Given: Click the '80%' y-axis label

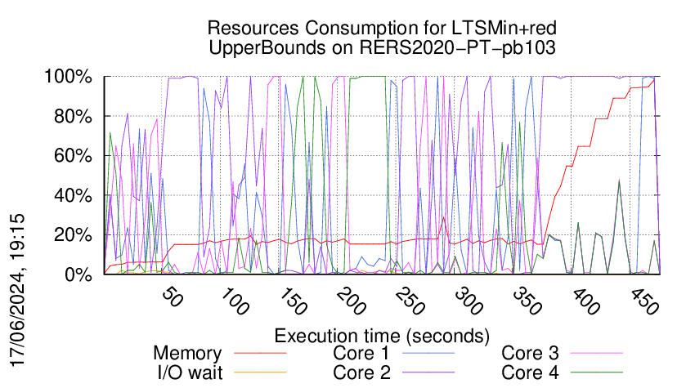Looking at the screenshot, I should coord(73,117).
